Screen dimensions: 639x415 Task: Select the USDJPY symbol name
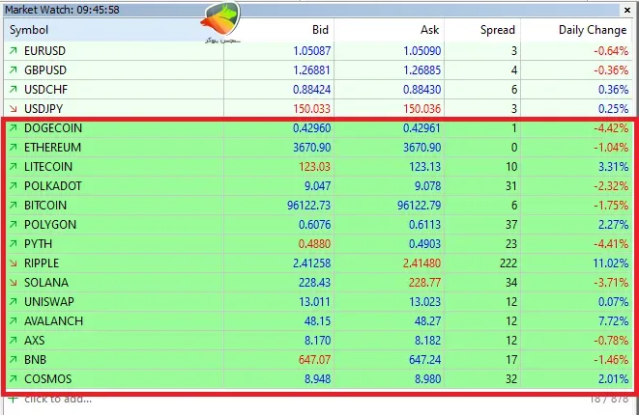pyautogui.click(x=44, y=109)
